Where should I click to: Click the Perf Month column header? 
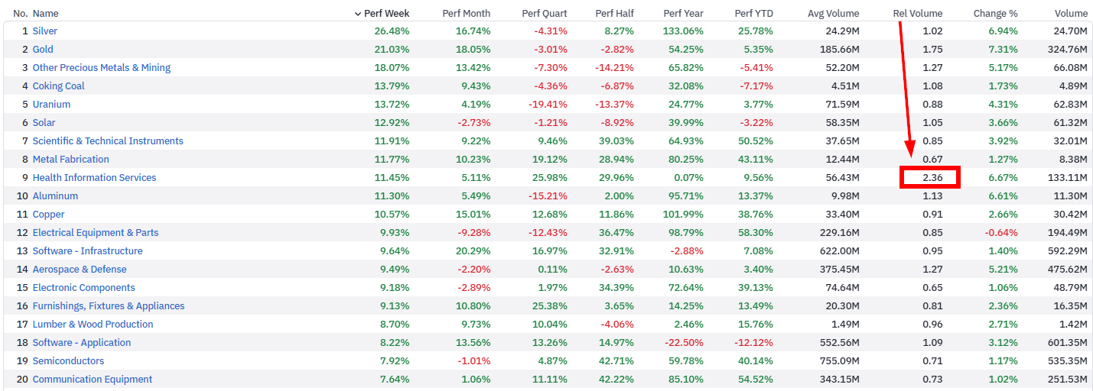pos(467,13)
